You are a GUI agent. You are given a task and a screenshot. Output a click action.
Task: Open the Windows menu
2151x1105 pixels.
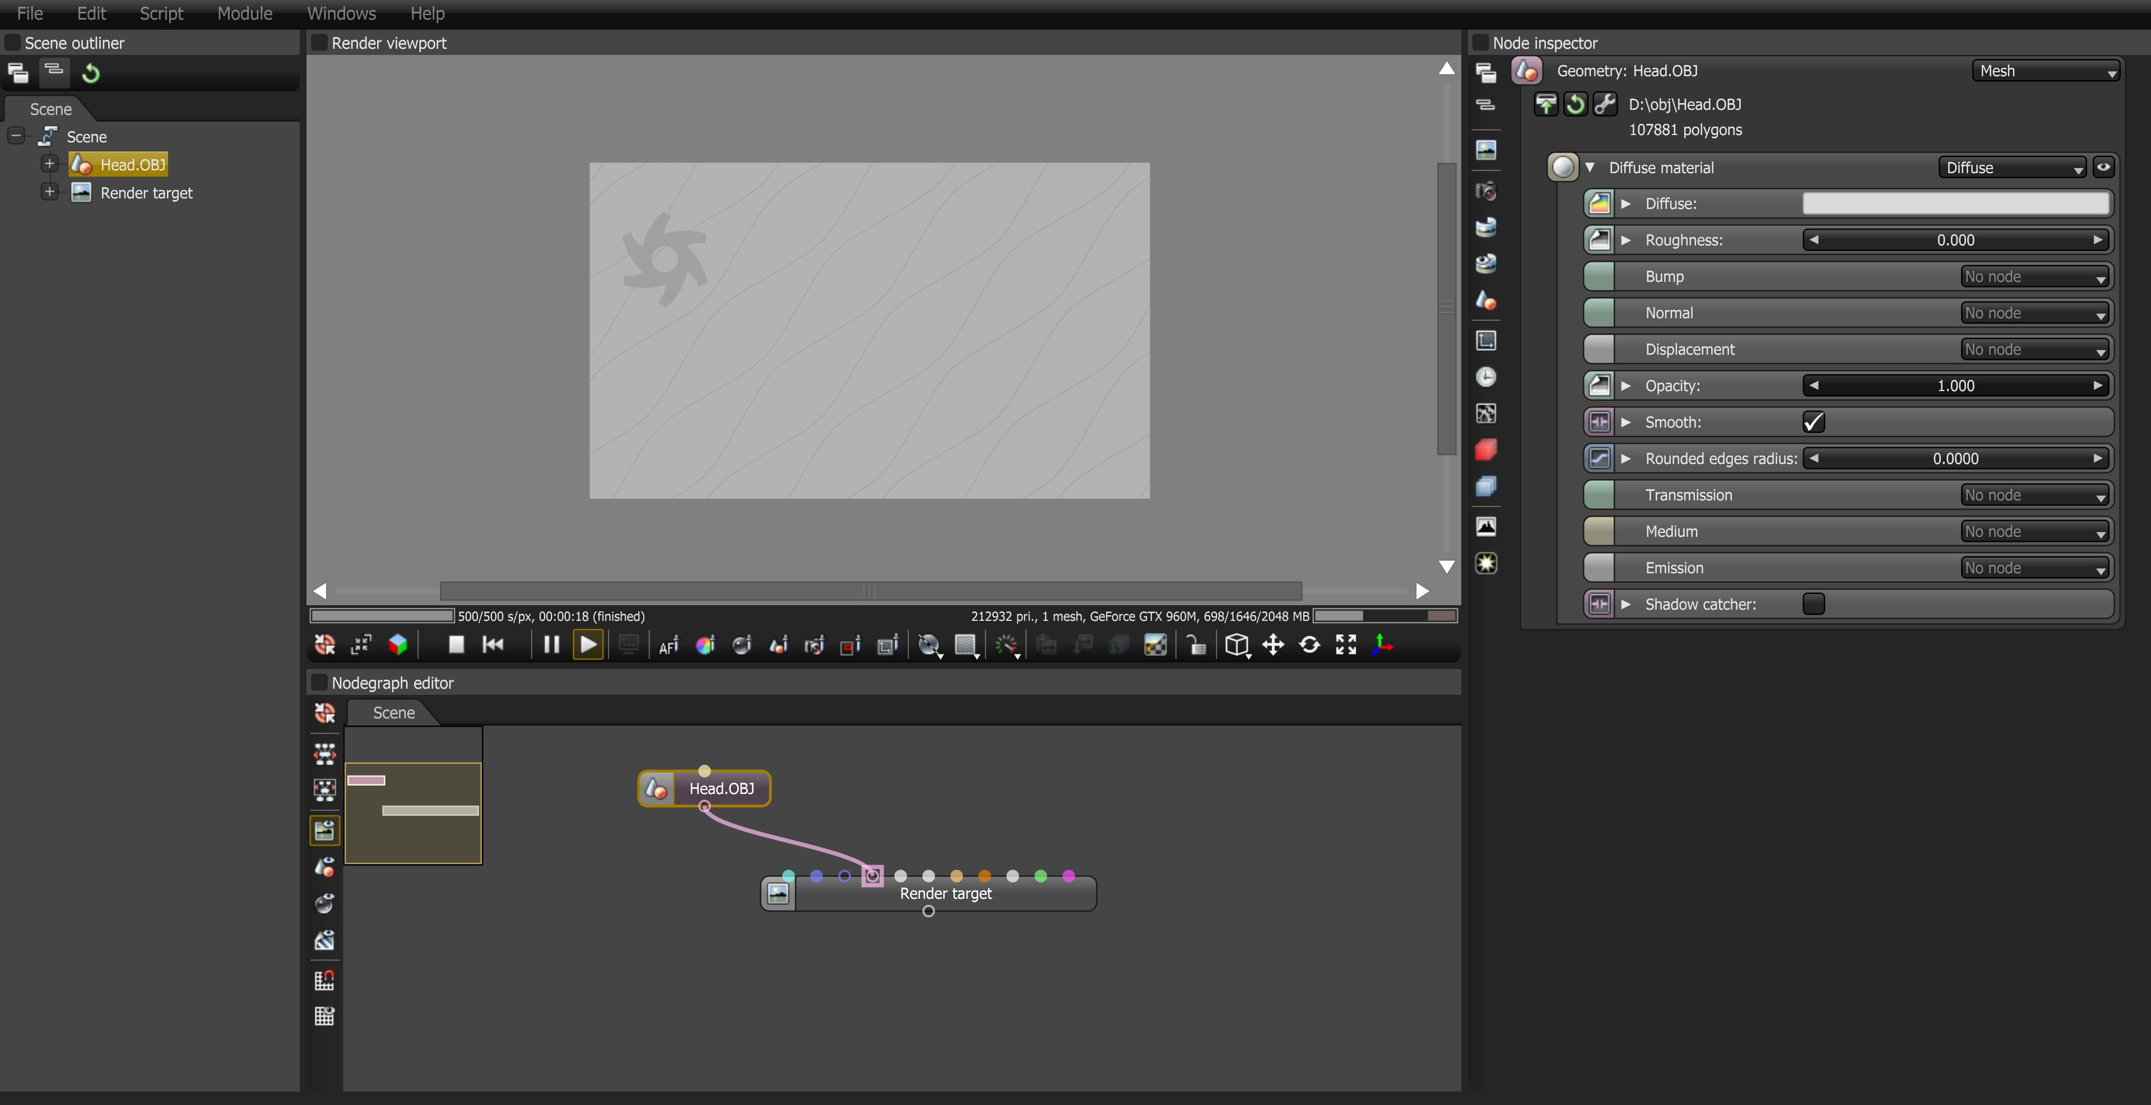[342, 13]
